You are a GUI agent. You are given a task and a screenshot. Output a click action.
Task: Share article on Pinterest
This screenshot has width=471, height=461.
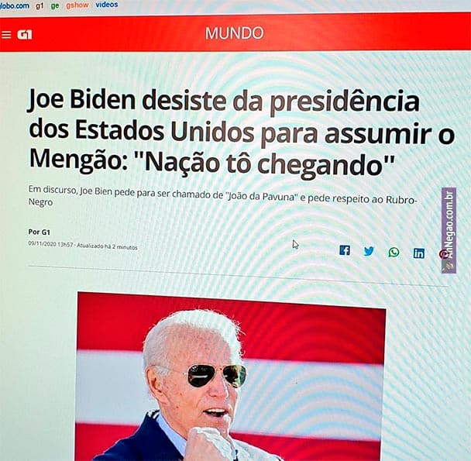[x=442, y=254]
